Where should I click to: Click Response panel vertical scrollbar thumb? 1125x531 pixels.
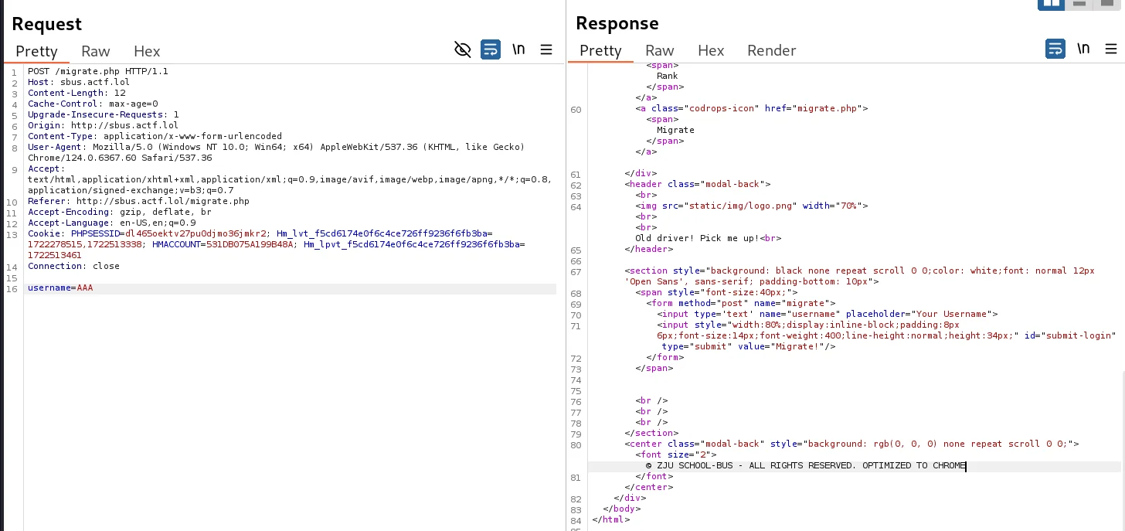pyautogui.click(x=1122, y=448)
